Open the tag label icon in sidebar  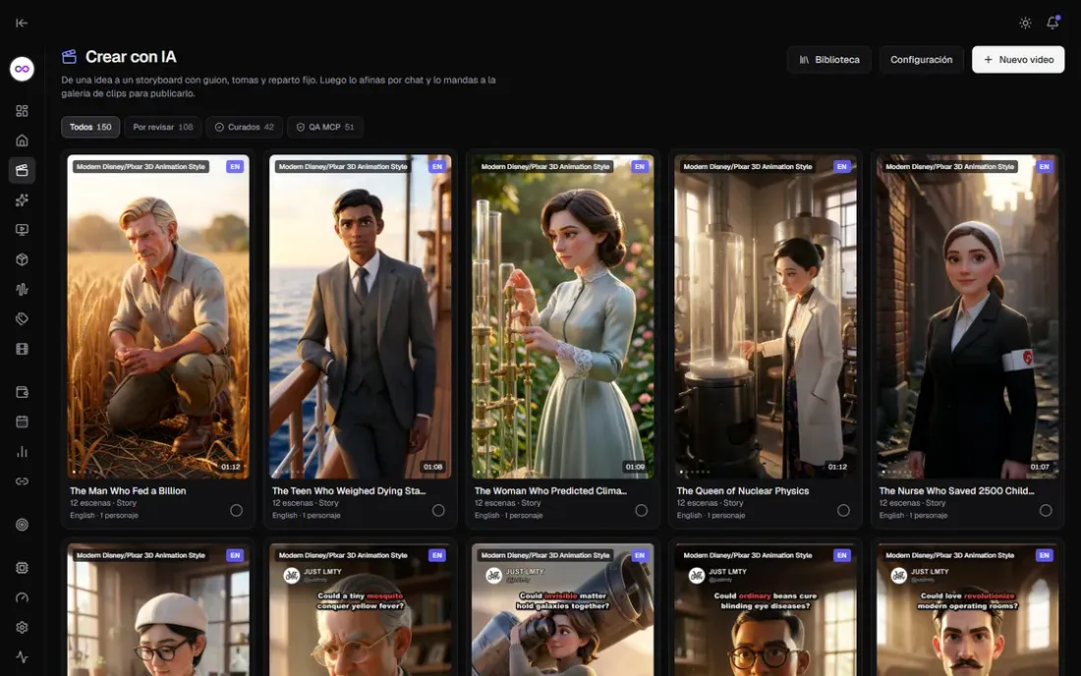pyautogui.click(x=22, y=319)
